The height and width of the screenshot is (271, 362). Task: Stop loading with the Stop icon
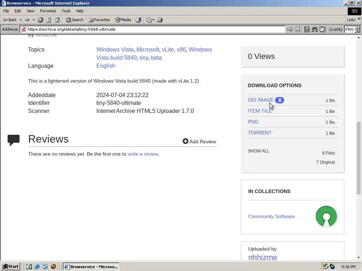point(40,20)
